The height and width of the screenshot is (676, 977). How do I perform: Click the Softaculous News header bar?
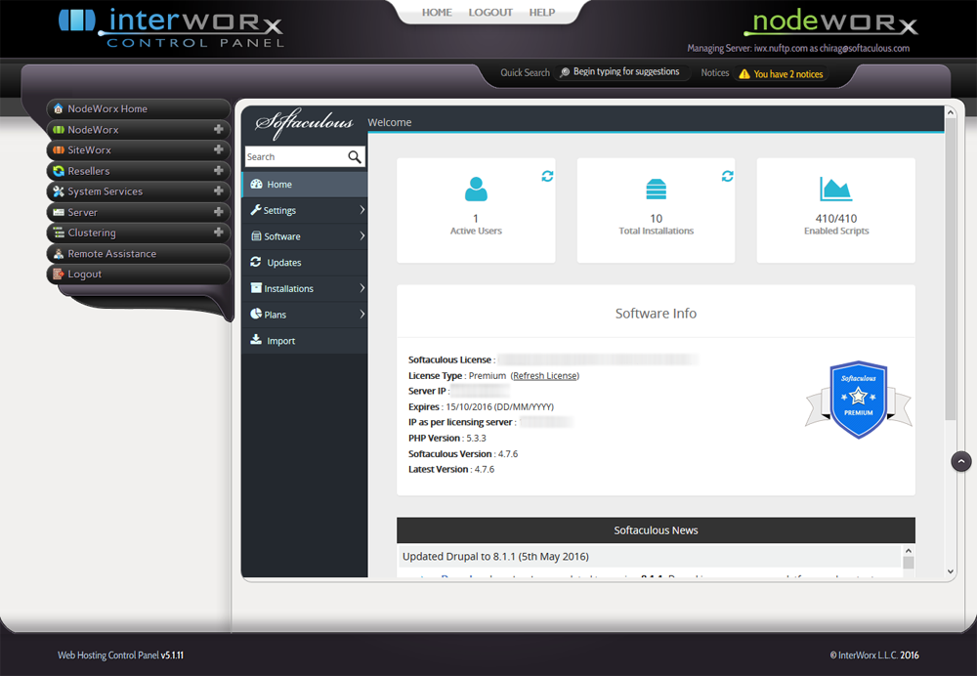tap(656, 530)
